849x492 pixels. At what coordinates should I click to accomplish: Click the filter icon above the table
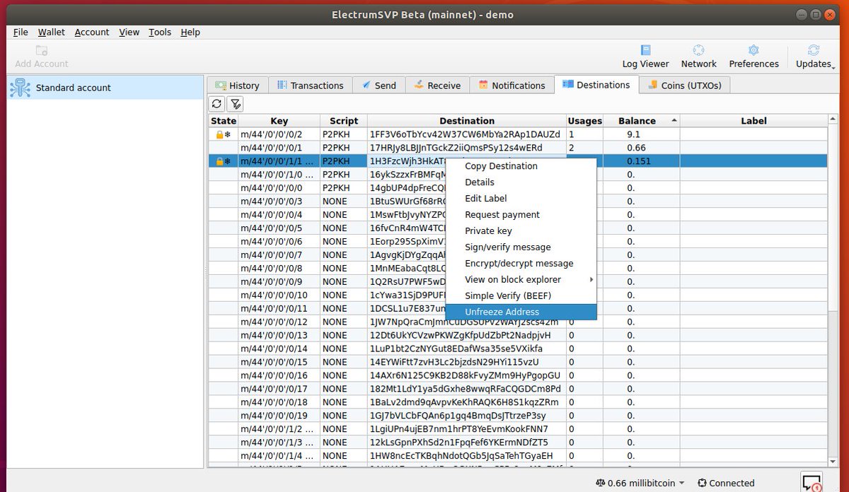point(236,104)
